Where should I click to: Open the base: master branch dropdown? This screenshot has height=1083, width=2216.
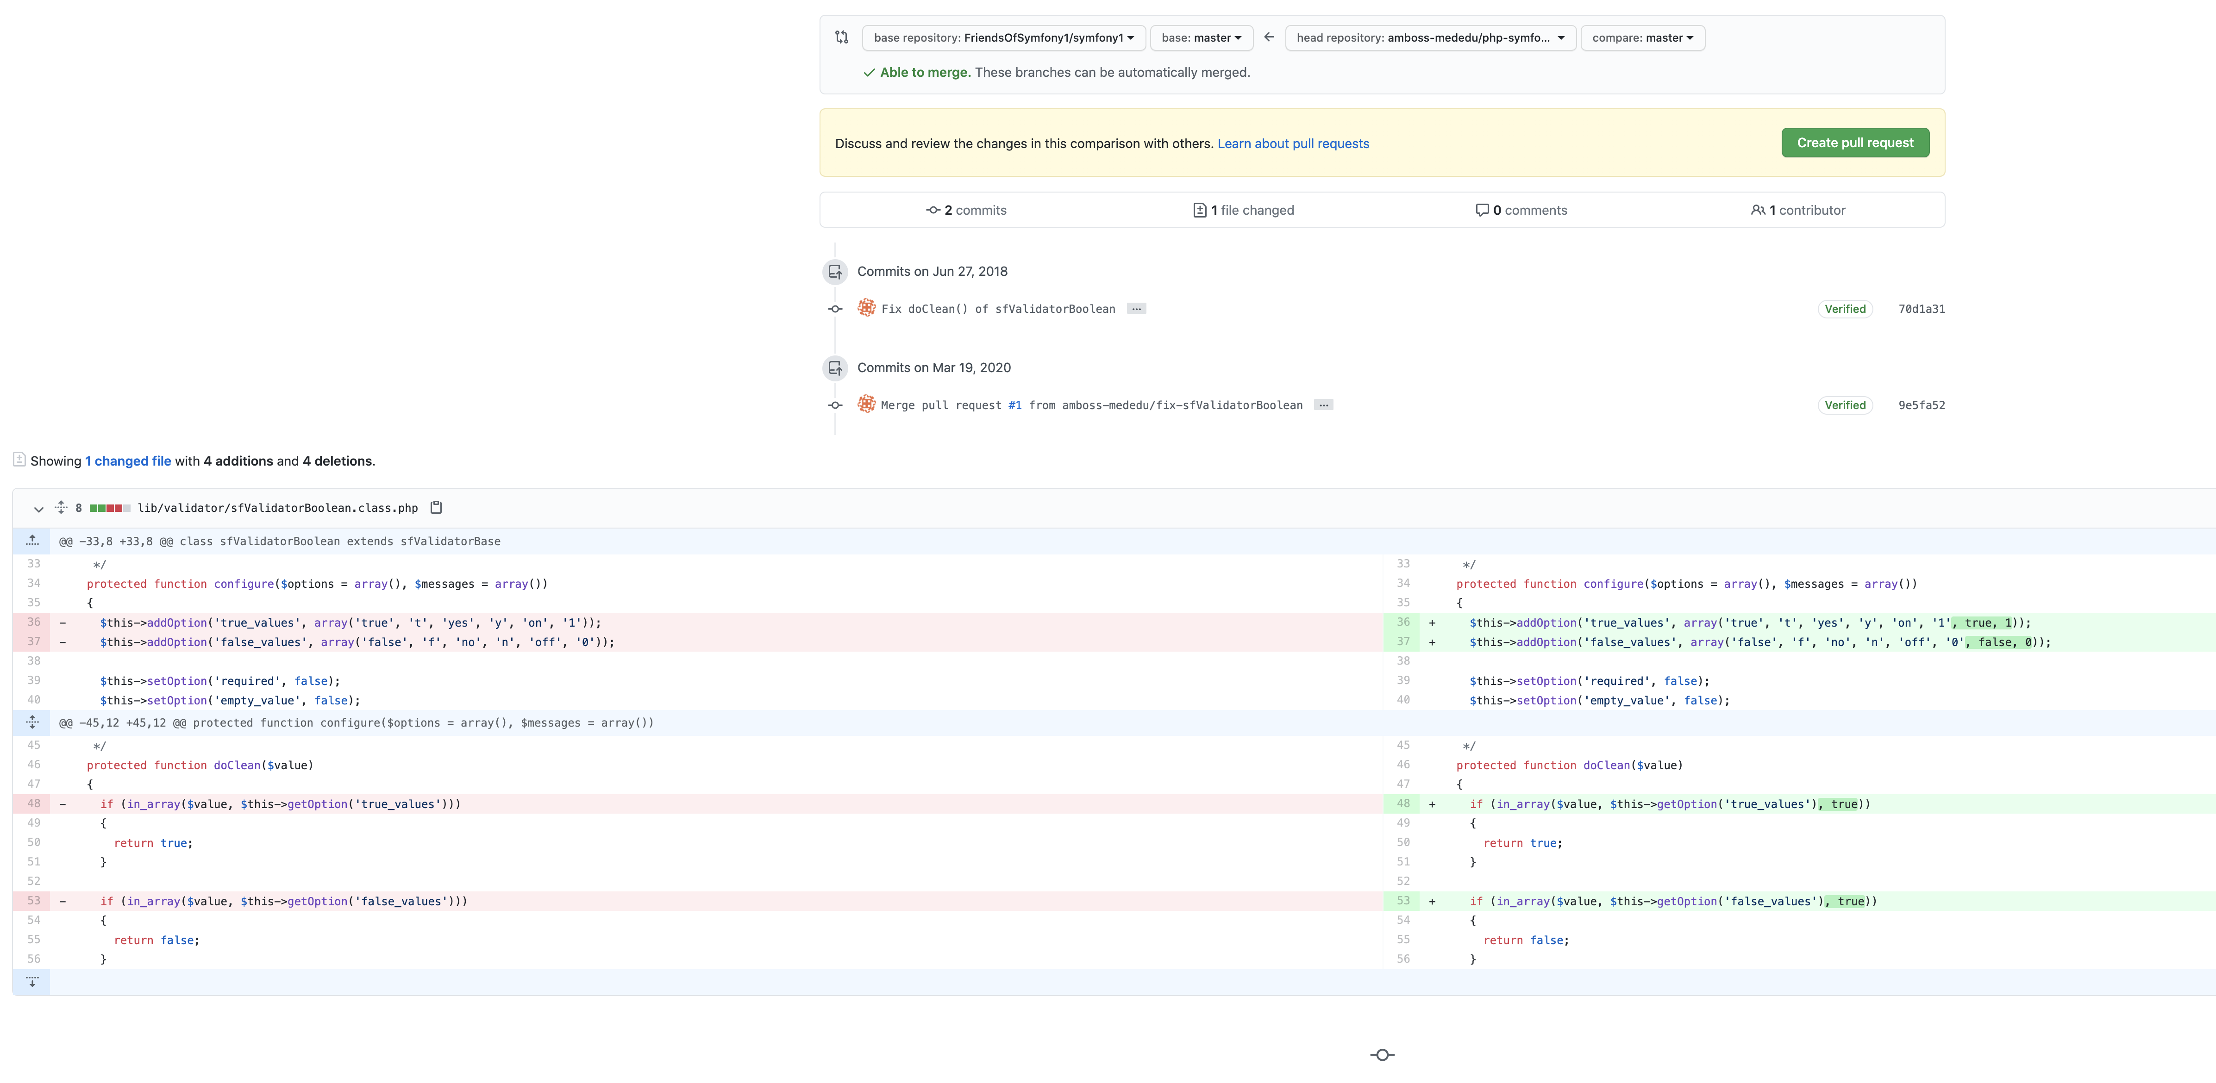coord(1201,38)
